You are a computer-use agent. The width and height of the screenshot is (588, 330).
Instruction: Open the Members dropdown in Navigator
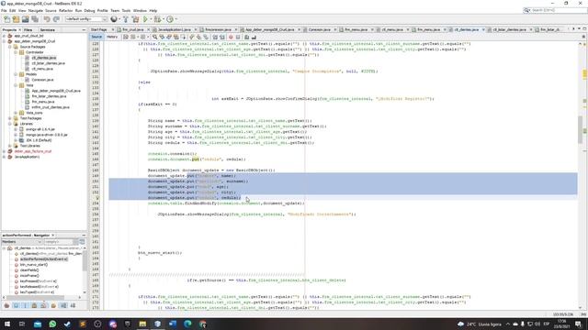coord(22,242)
